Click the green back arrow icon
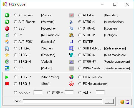Viewport: 134px width, 108px height. coord(7,15)
